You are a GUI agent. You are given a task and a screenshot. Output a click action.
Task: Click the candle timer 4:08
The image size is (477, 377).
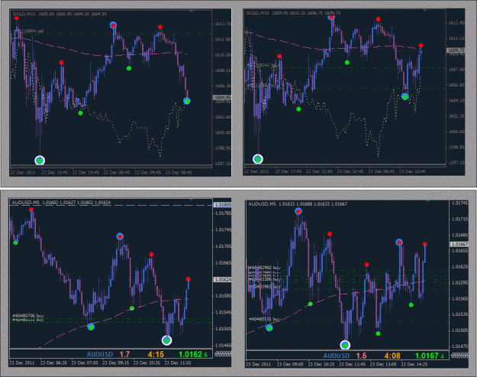tap(392, 356)
